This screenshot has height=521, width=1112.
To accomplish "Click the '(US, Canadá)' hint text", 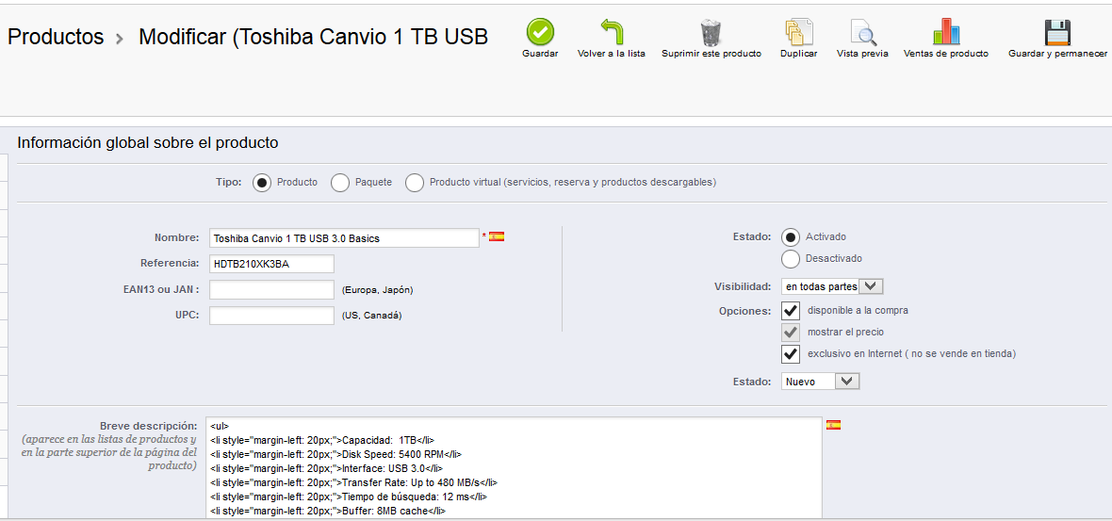I will tap(371, 316).
